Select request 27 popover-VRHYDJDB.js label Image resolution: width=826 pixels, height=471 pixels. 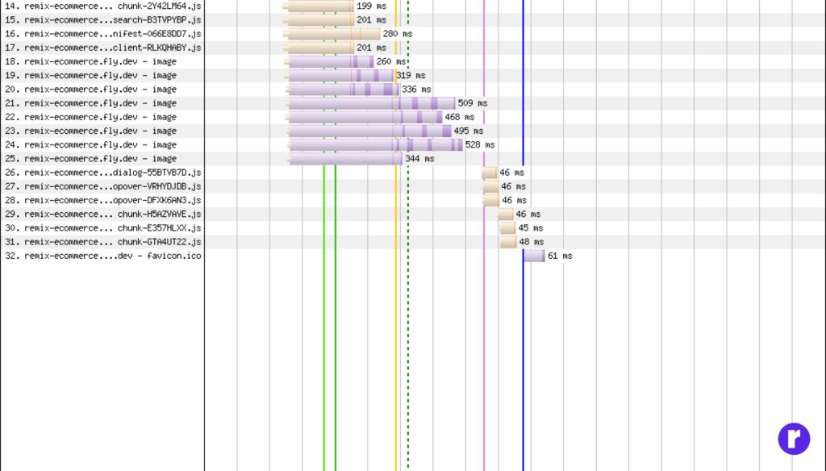tap(102, 186)
